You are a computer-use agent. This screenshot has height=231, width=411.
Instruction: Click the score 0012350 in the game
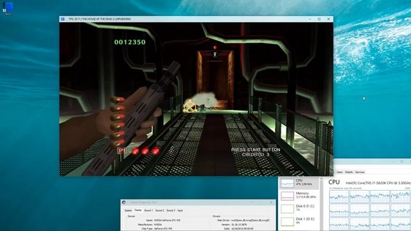130,42
